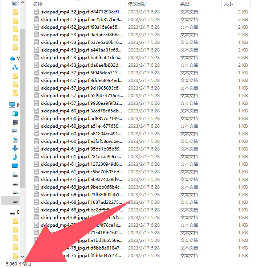The image size is (257, 268).
Task: Select file skidpad_mp4-57_jpg.rf.9d1905083c6
Action: (x=81, y=88)
